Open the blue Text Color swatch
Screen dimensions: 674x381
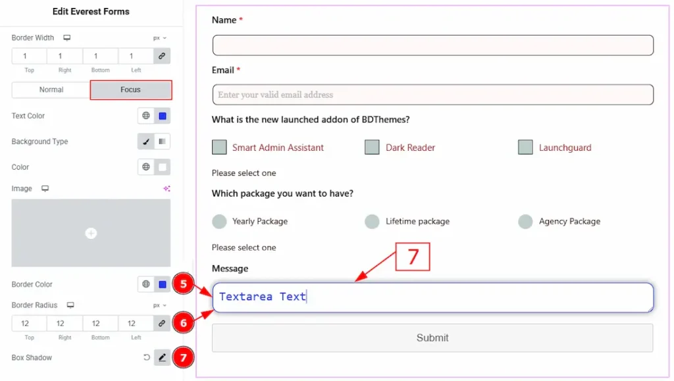(163, 116)
